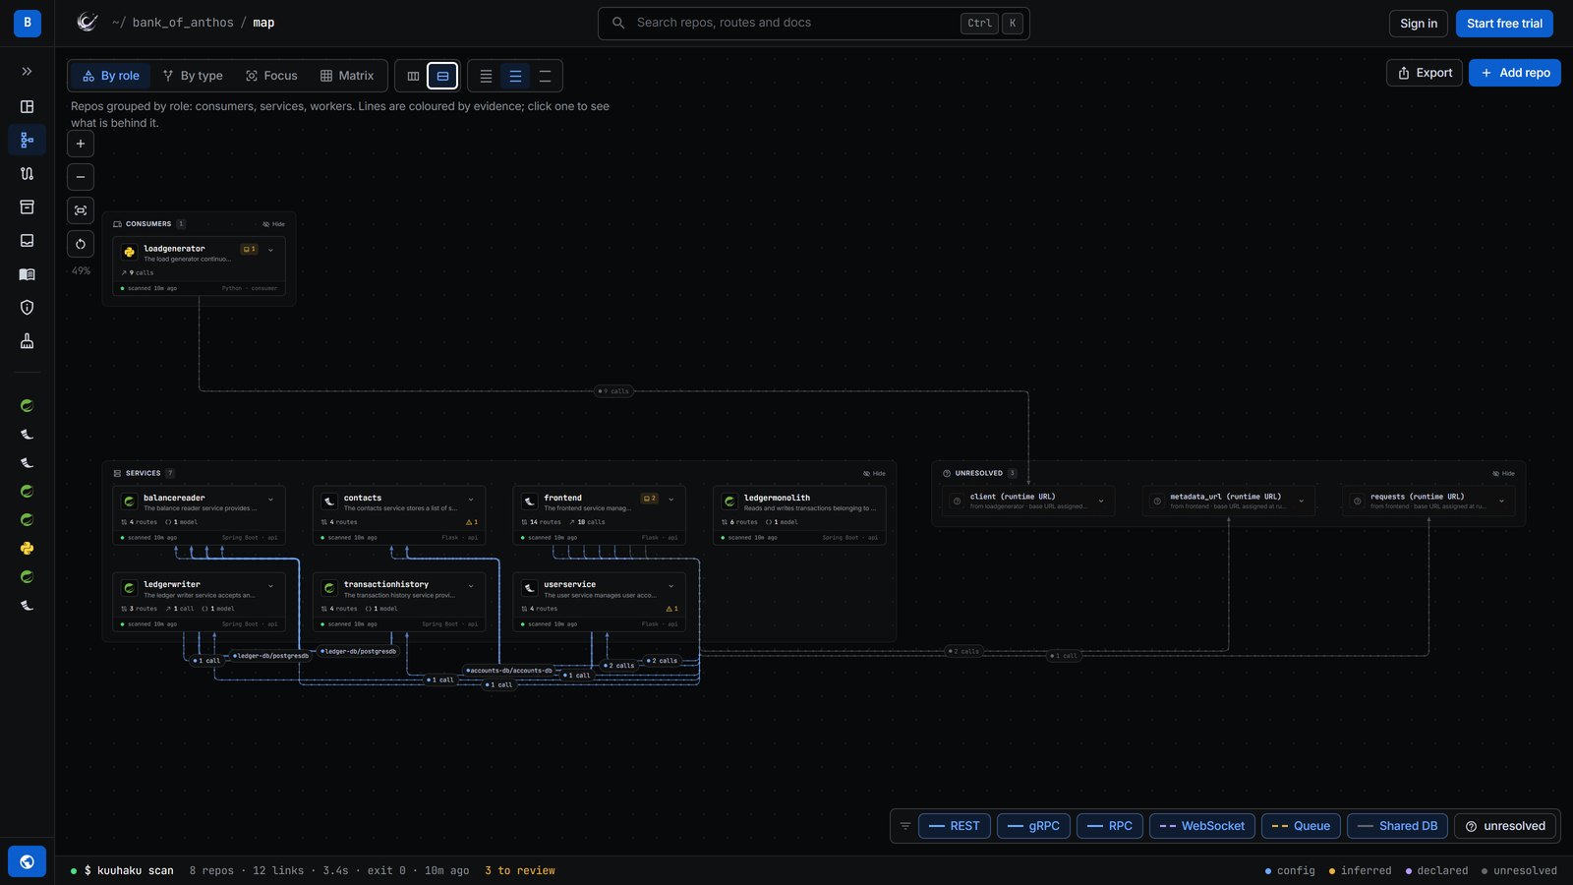Image resolution: width=1573 pixels, height=885 pixels.
Task: Expand the sidebar with the double-chevron icon
Action: coord(27,72)
